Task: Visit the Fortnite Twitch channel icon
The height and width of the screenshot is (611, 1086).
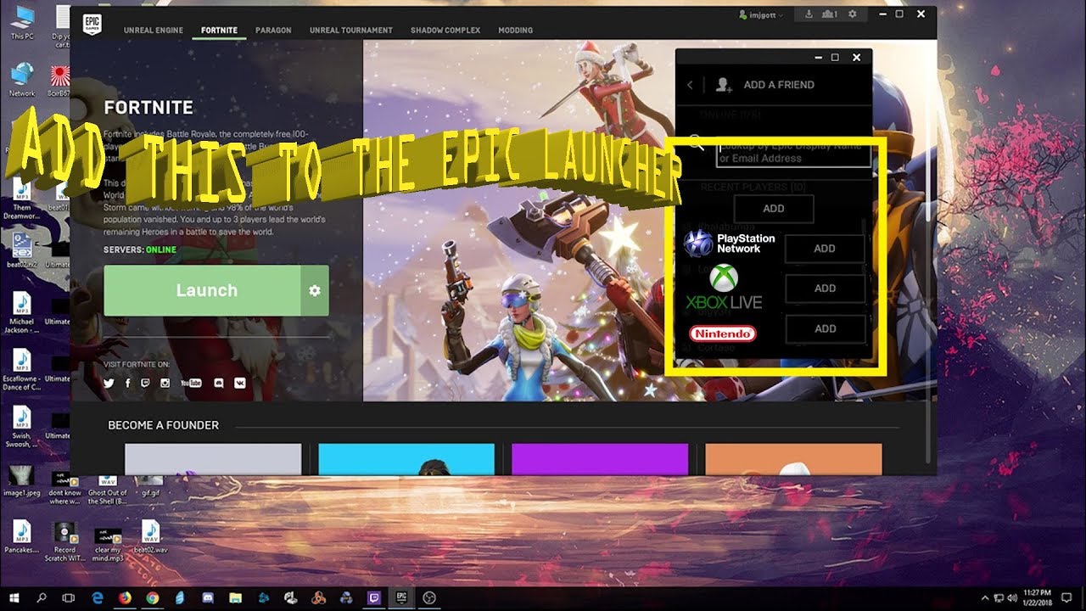Action: pyautogui.click(x=146, y=383)
